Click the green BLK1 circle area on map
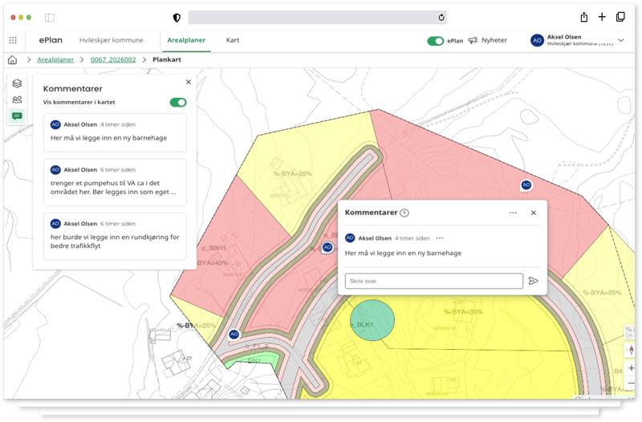Viewport: 642px width, 422px height. [372, 320]
